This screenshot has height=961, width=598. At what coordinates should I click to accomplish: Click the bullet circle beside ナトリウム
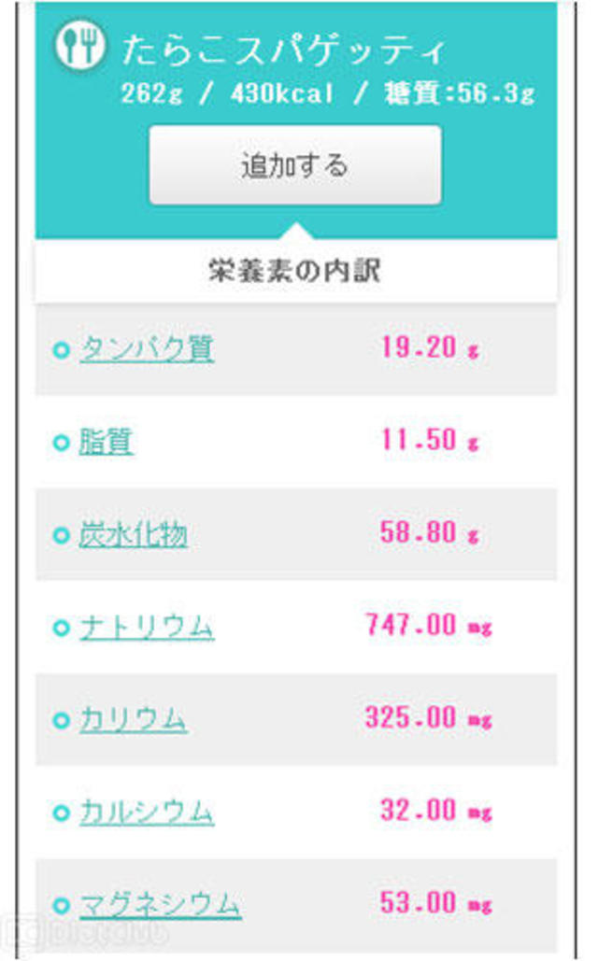click(x=62, y=629)
